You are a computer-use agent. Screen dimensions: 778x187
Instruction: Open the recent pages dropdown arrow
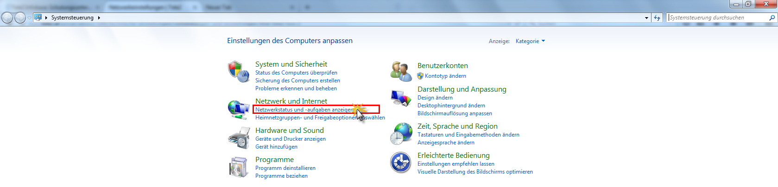point(29,18)
